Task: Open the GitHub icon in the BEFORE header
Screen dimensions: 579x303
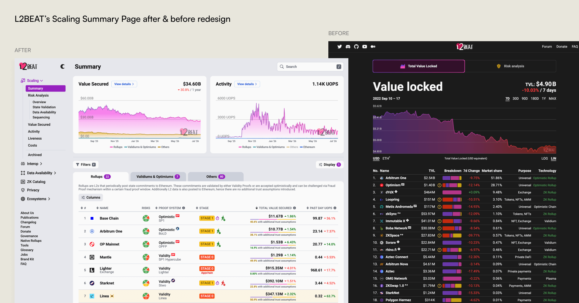Action: tap(356, 47)
